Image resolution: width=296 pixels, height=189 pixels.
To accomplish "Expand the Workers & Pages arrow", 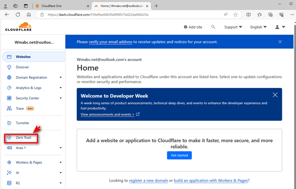I will click(x=61, y=162).
